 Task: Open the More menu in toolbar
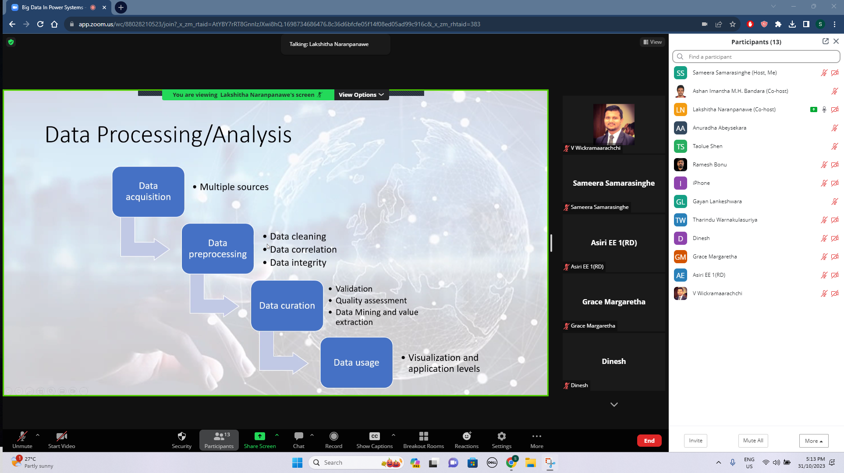tap(536, 440)
